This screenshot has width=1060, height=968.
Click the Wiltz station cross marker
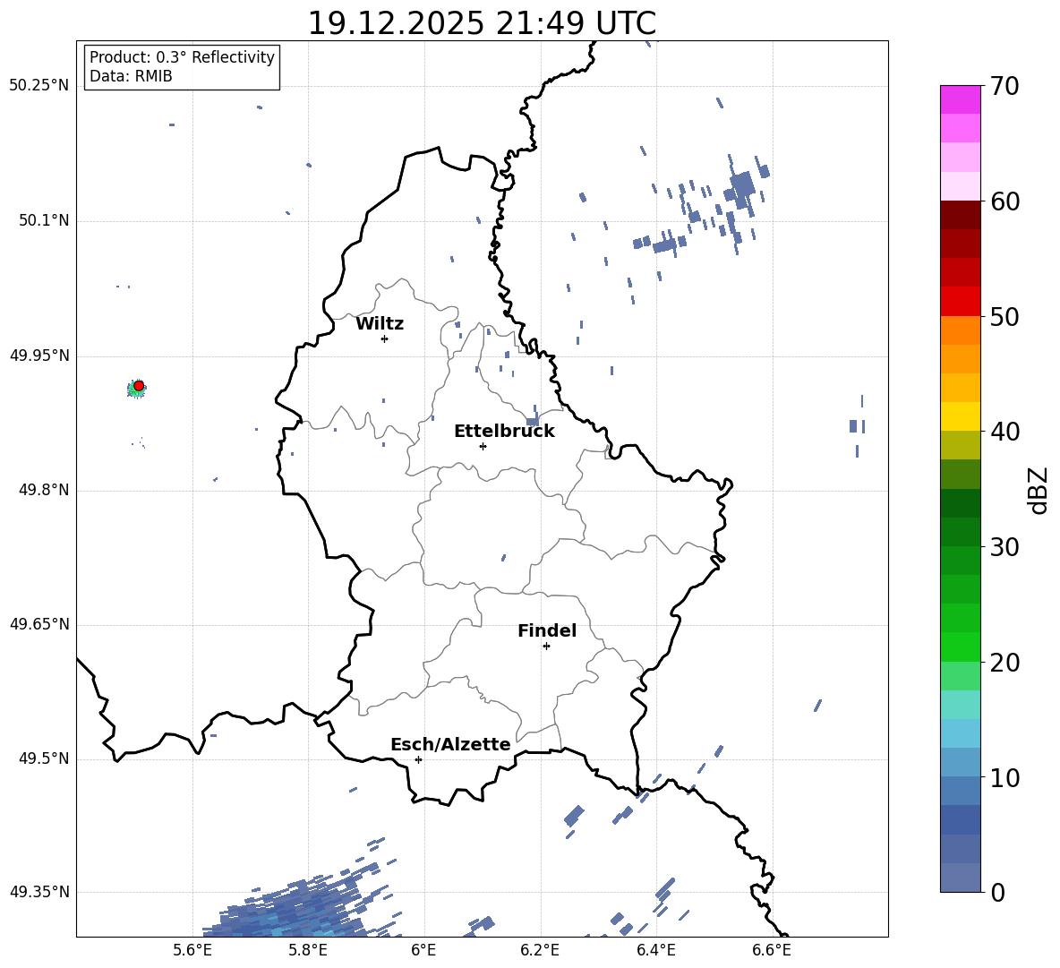[x=384, y=338]
